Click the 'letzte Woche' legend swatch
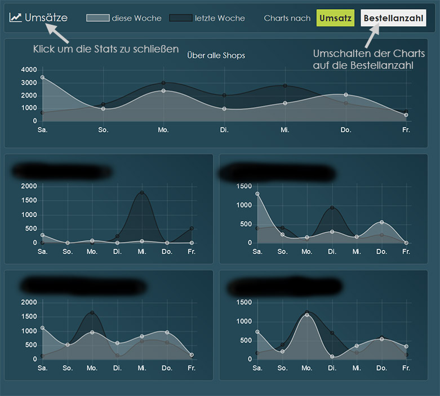The width and height of the screenshot is (440, 396). click(181, 18)
